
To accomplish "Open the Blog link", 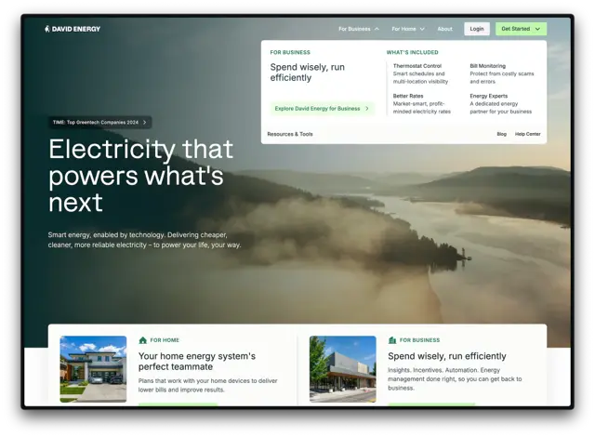I will pyautogui.click(x=502, y=134).
